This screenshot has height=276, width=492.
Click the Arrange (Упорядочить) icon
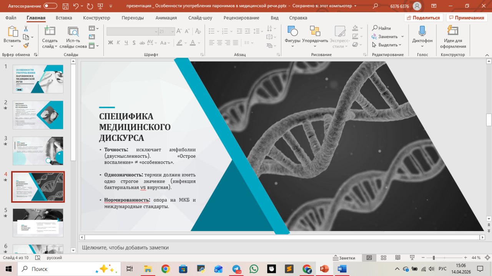click(x=315, y=31)
